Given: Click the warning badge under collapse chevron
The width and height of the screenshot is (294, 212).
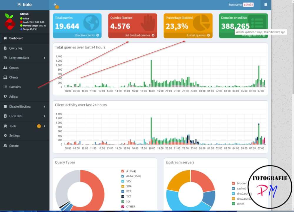Looking at the screenshot, I should pyautogui.click(x=57, y=7).
